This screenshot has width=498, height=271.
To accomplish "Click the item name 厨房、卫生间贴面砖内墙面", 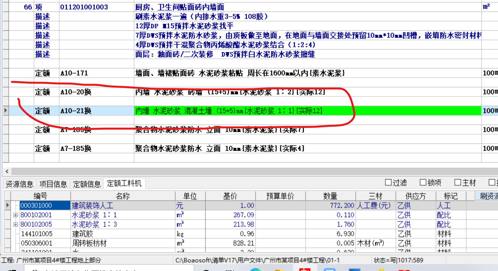I will 179,7.
